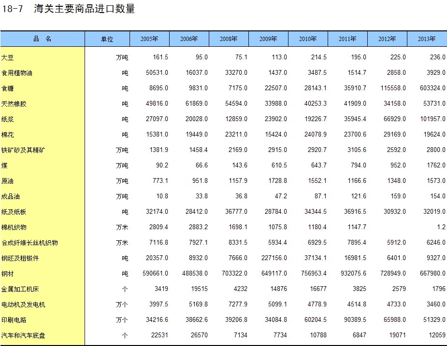This screenshot has height=346, width=447.
Task: Click sugar 2012 value 115558.0
Action: point(393,88)
